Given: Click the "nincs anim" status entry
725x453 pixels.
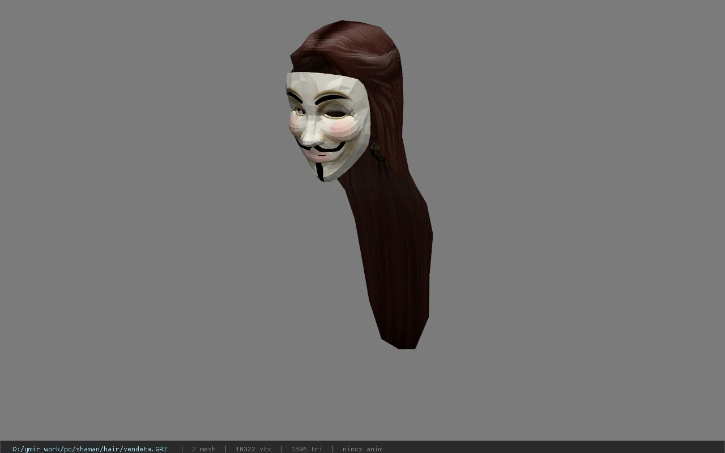Looking at the screenshot, I should (362, 449).
